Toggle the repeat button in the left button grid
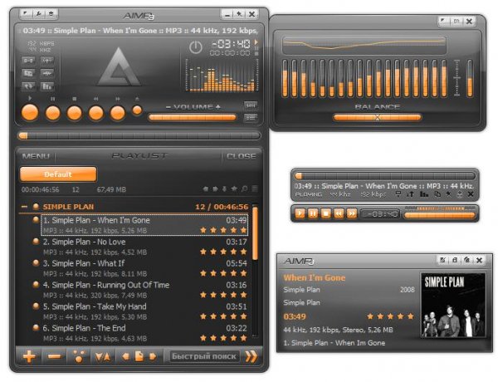The height and width of the screenshot is (382, 498). [x=28, y=86]
